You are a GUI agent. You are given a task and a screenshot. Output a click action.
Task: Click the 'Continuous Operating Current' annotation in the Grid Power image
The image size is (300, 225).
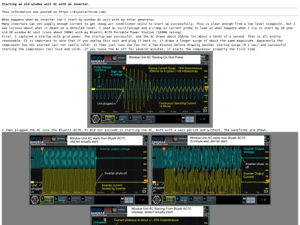point(177,104)
